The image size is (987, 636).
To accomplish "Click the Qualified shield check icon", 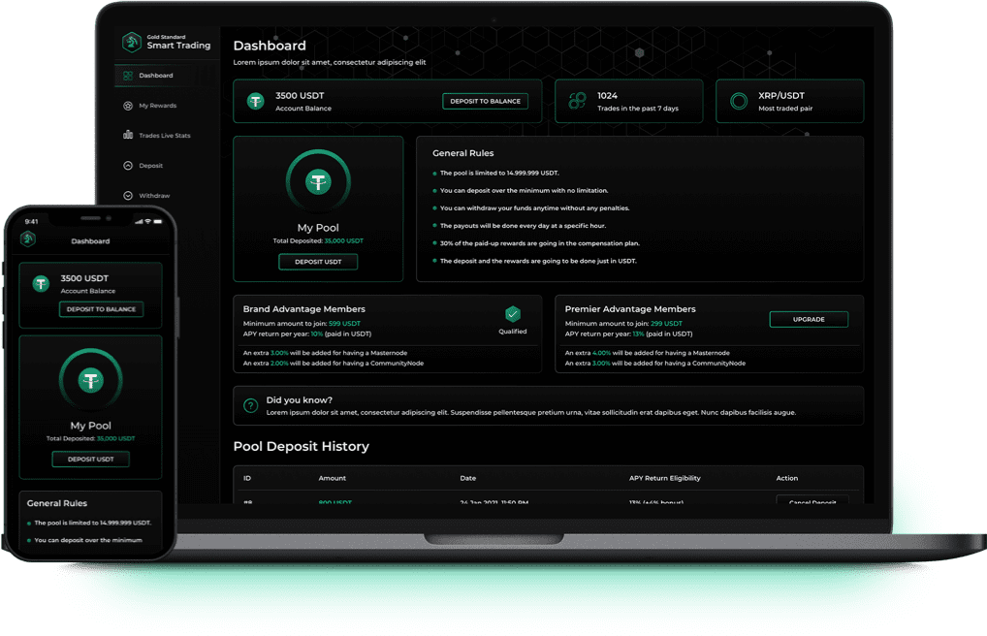I will (513, 313).
